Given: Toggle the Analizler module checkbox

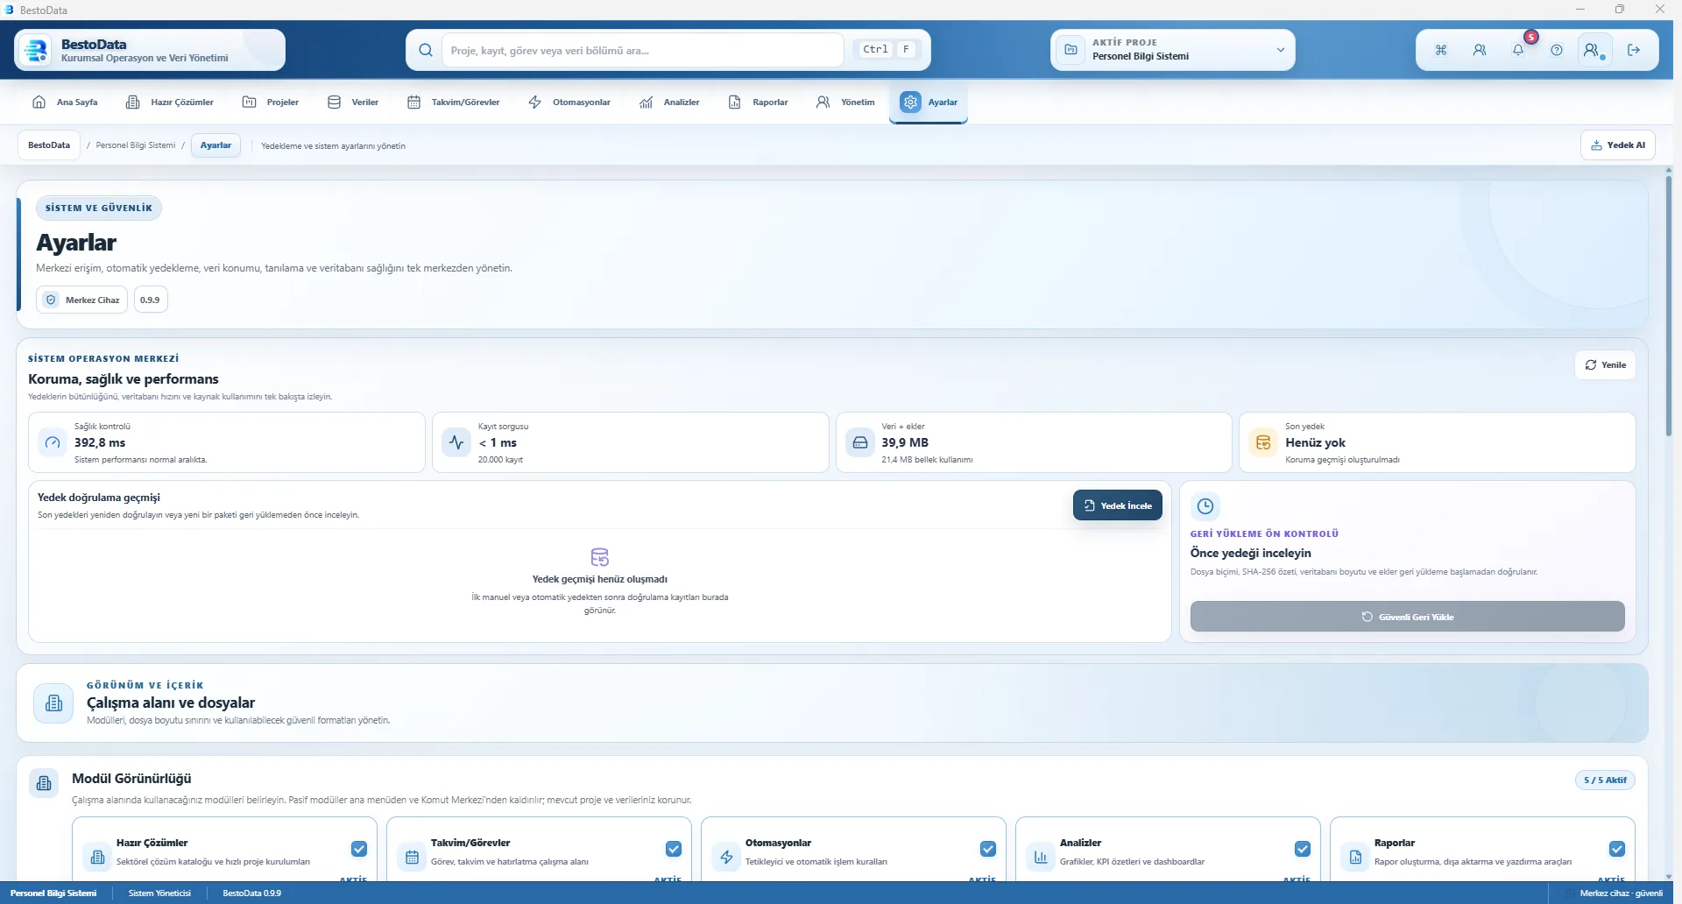Looking at the screenshot, I should pyautogui.click(x=1303, y=849).
